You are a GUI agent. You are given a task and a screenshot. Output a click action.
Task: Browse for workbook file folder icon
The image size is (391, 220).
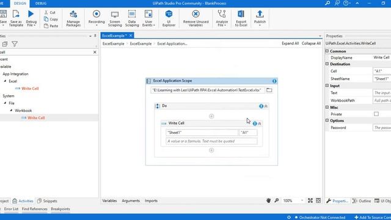click(x=269, y=90)
